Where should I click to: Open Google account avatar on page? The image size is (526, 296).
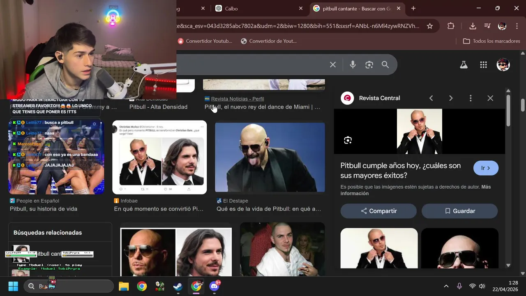tap(503, 65)
